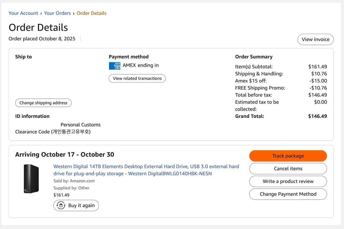Click View related transactions
Viewport: 344px width, 229px height.
click(137, 79)
